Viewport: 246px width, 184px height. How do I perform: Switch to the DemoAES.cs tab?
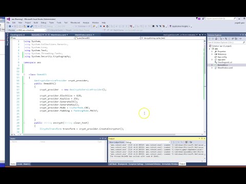[x=36, y=35]
